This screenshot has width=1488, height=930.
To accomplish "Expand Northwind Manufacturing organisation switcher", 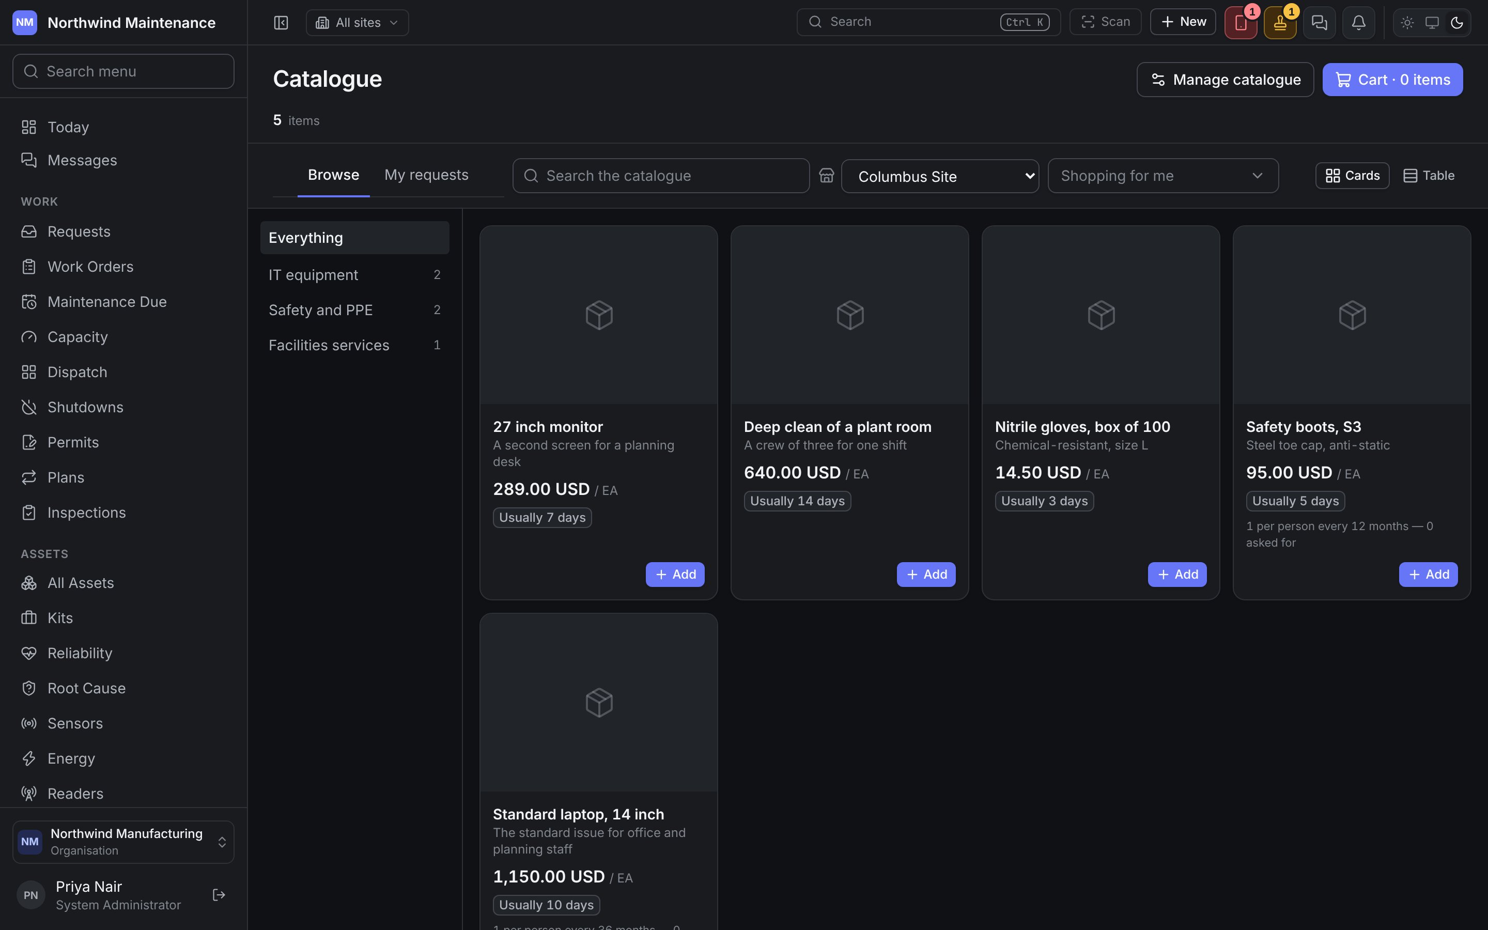I will click(123, 842).
